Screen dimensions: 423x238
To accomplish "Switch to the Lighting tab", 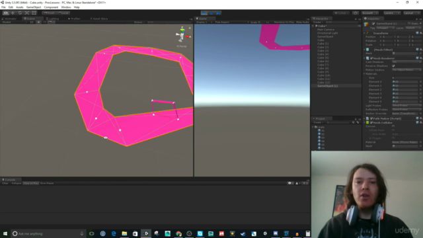I will pos(53,19).
